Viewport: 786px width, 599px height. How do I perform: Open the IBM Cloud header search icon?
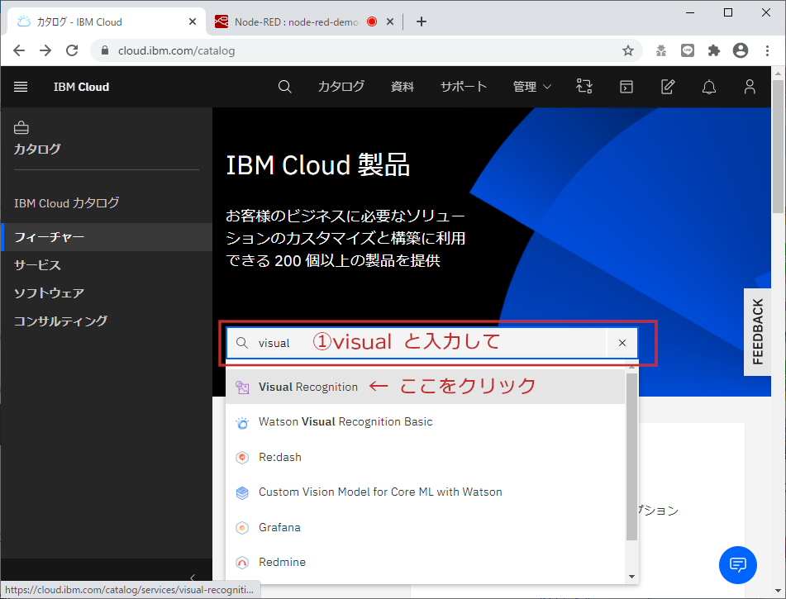coord(284,86)
